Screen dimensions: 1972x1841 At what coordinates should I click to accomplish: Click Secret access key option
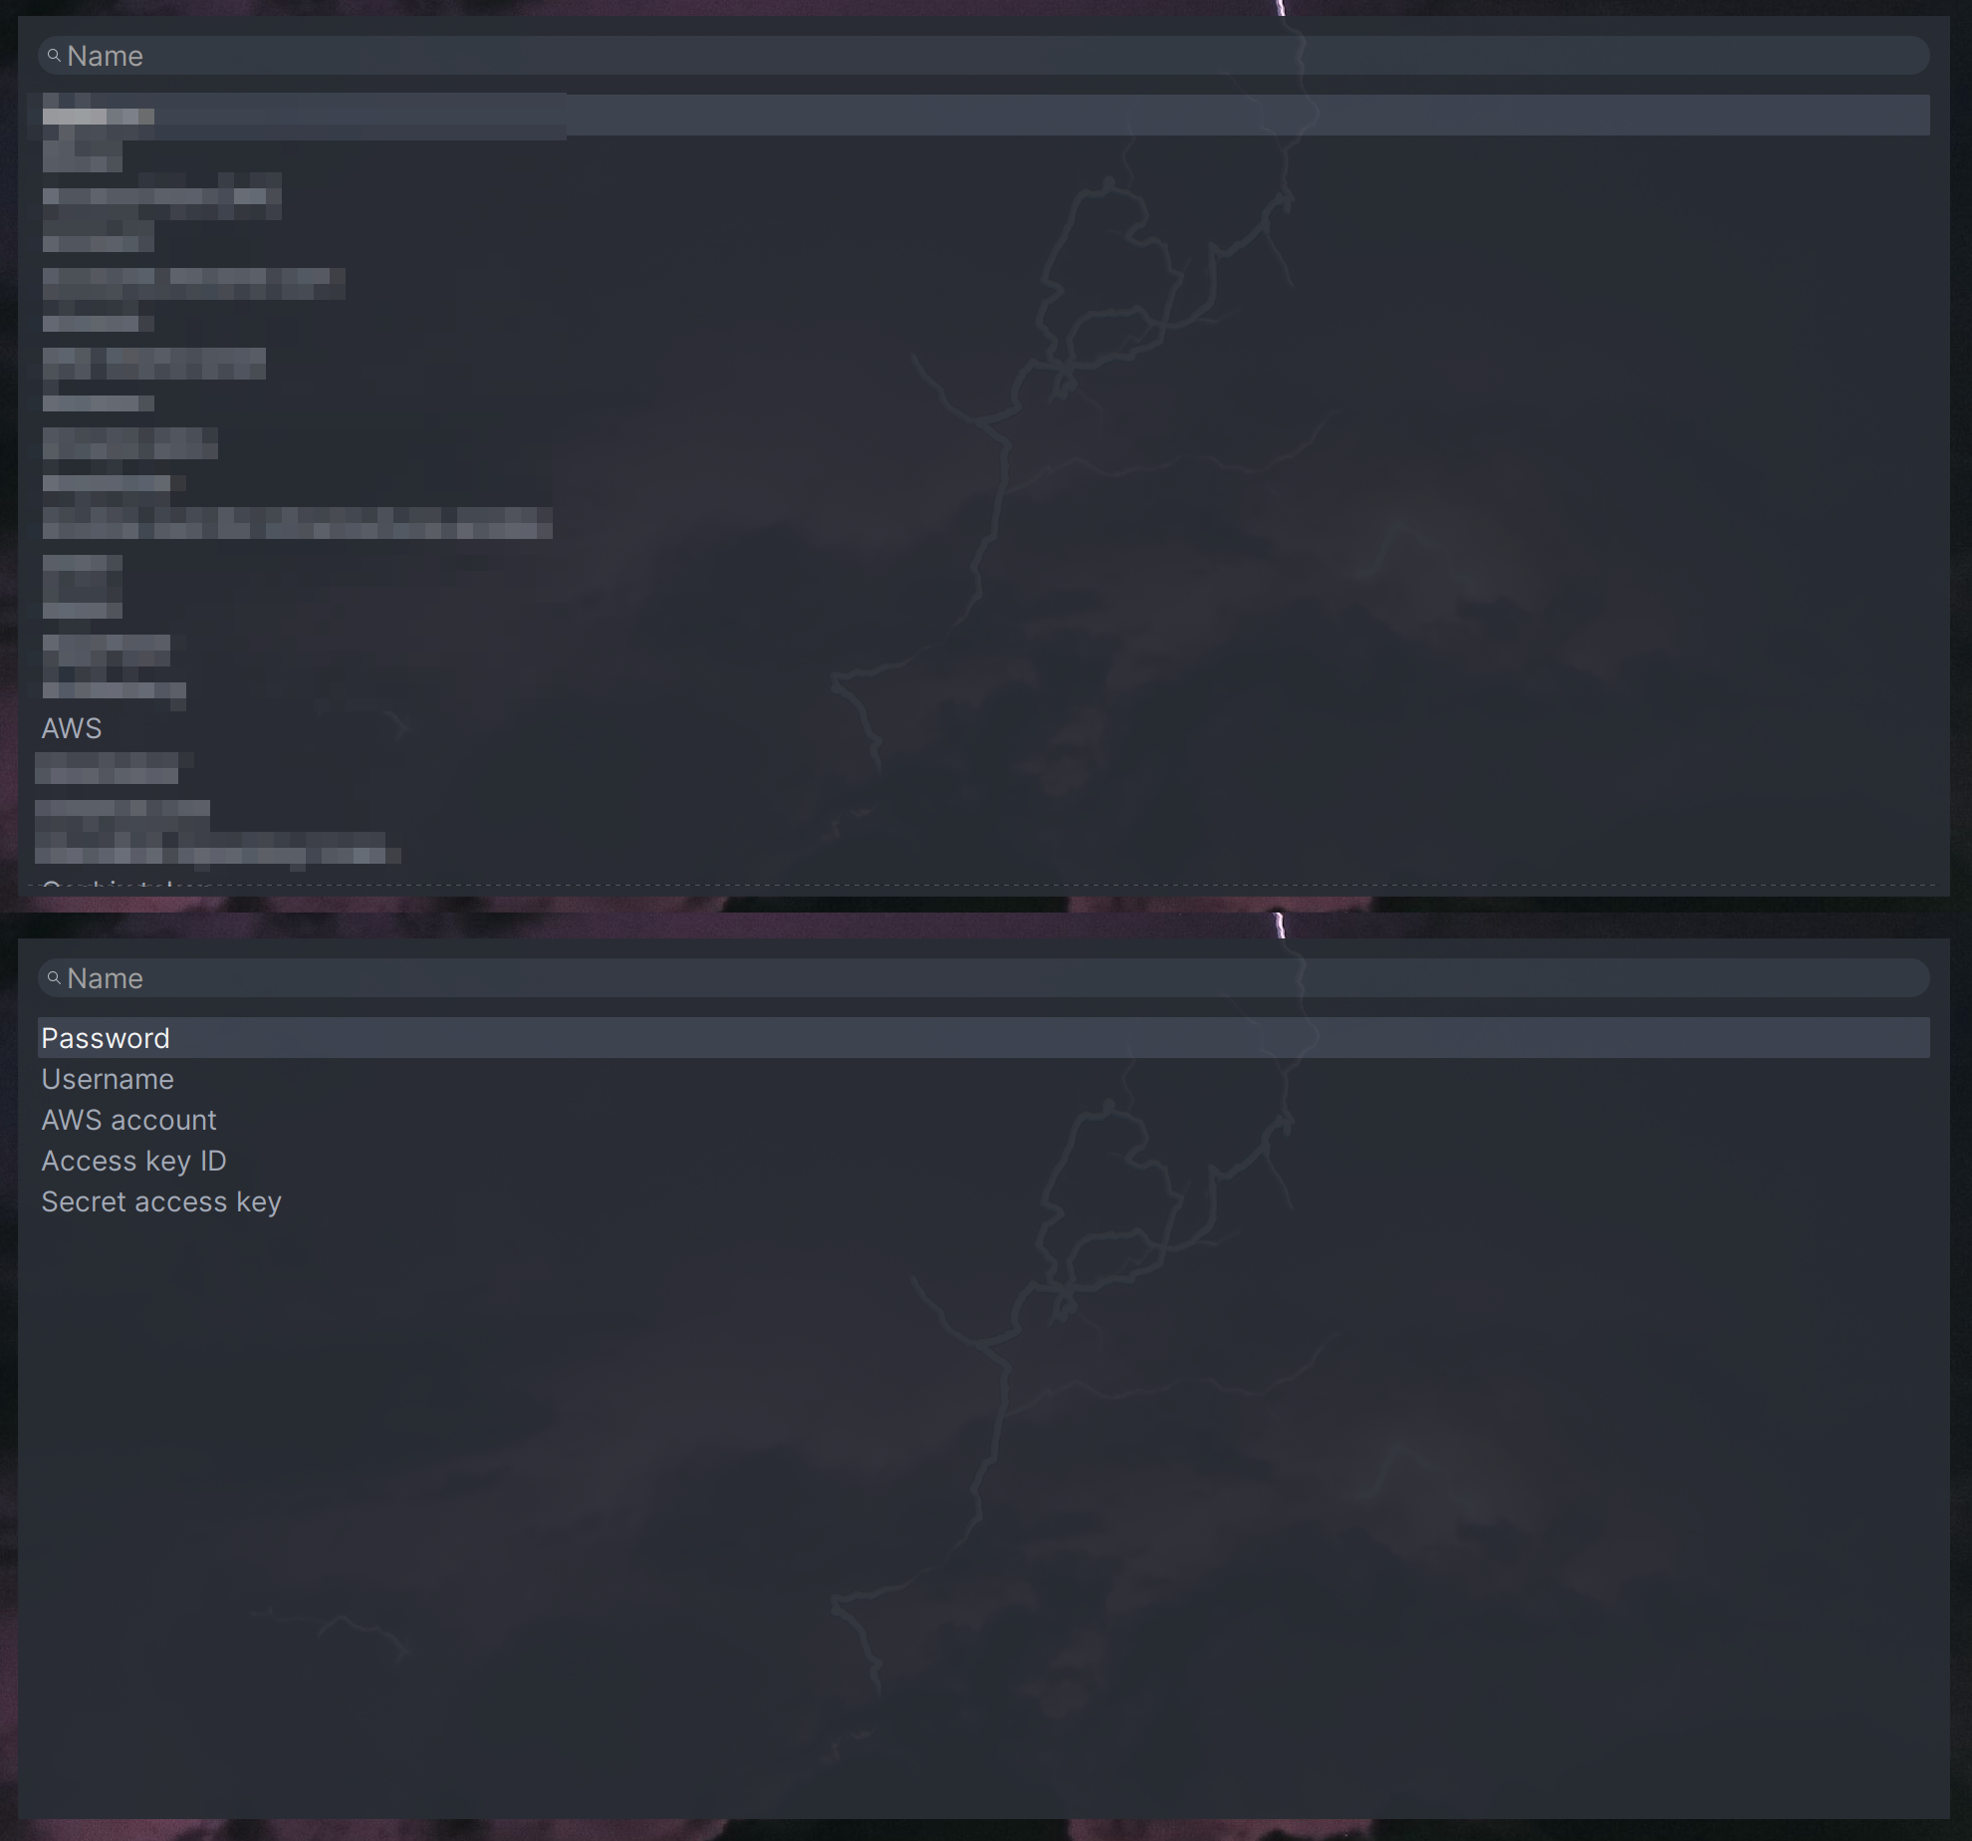click(161, 1200)
